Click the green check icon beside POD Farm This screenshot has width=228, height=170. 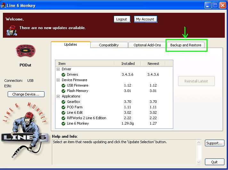click(63, 107)
